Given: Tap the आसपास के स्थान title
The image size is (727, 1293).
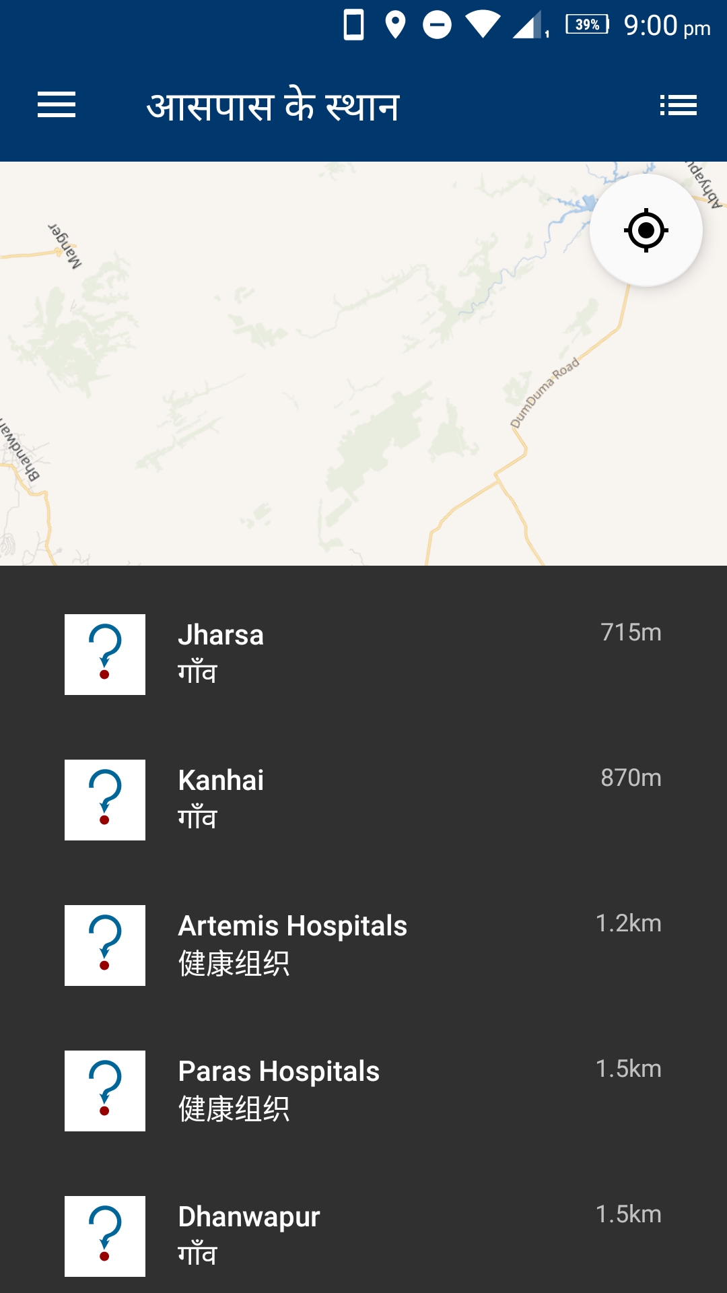Looking at the screenshot, I should pyautogui.click(x=273, y=106).
